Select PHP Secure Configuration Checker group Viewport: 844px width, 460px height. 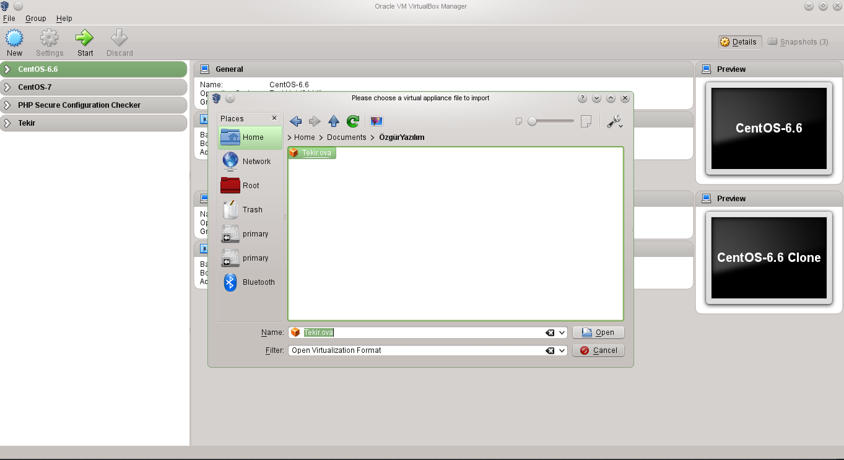point(94,105)
